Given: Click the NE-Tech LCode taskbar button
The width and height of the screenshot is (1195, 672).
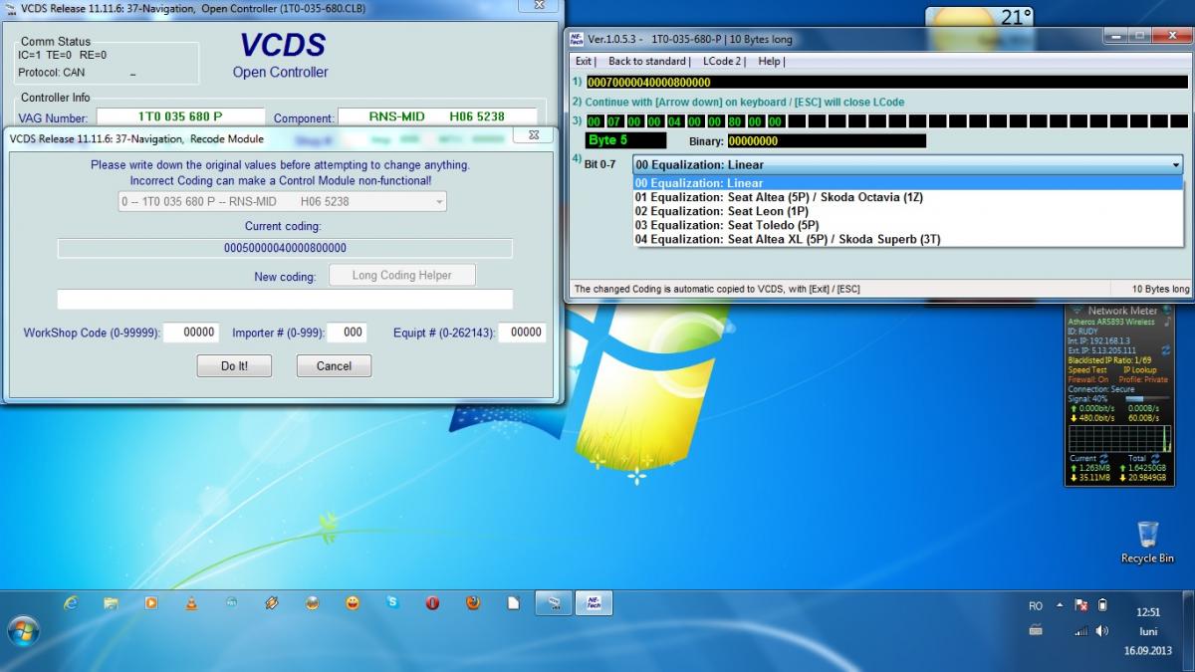Looking at the screenshot, I should click(x=594, y=603).
